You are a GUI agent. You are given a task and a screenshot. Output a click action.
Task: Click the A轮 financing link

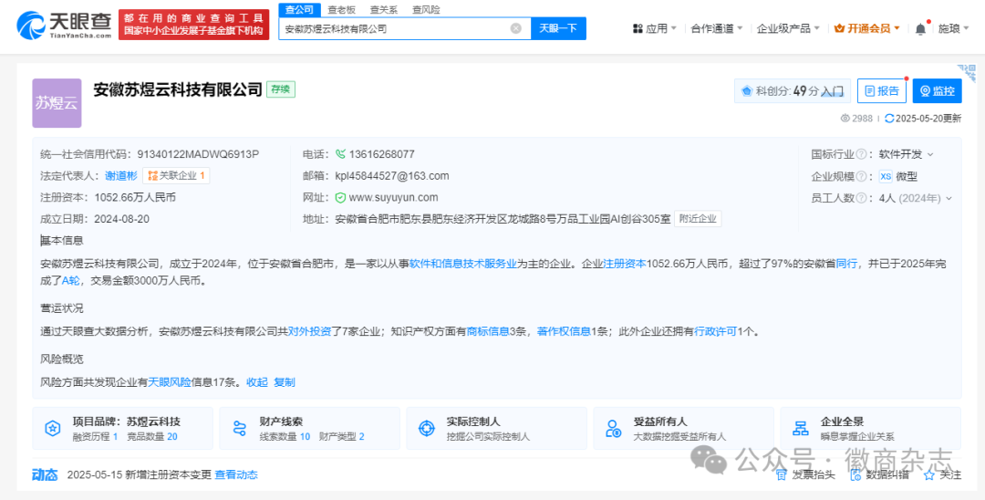click(71, 281)
